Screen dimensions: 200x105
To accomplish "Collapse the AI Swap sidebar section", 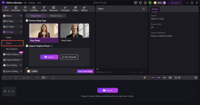I will tap(12, 32).
